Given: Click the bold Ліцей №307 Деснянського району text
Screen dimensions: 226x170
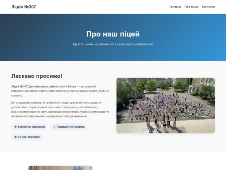Looking at the screenshot, I should [x=44, y=86].
